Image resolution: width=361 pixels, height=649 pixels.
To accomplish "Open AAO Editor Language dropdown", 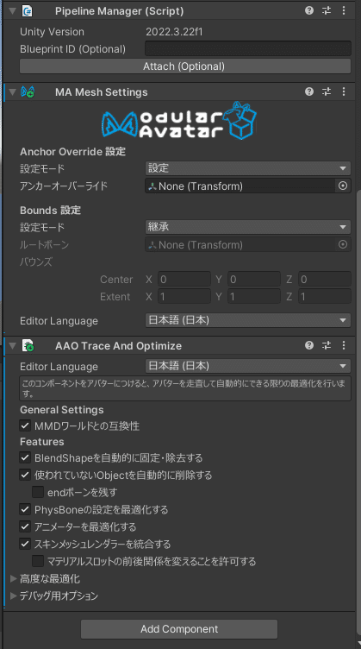I will point(248,366).
